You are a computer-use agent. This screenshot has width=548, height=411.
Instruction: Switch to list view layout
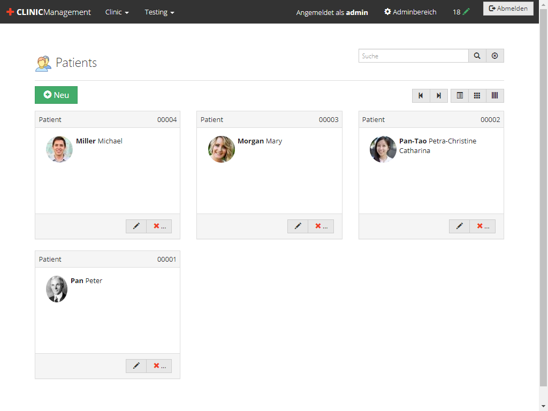[x=460, y=96]
